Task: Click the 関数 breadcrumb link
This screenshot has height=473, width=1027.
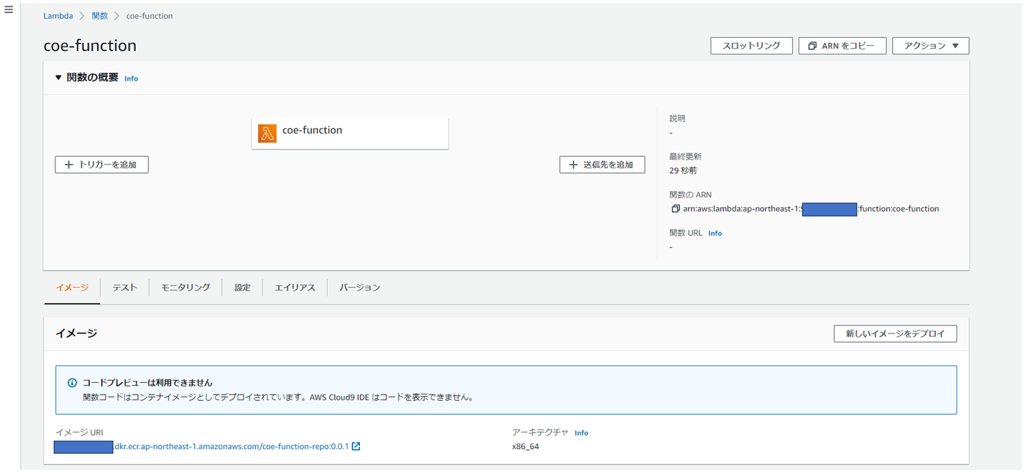Action: [100, 16]
